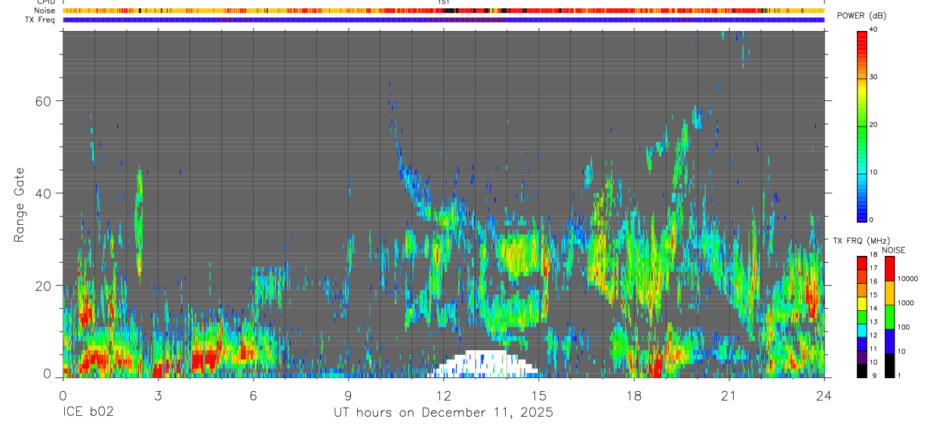Click the '18' hour tick label on the x-axis
This screenshot has width=927, height=428.
pos(634,396)
